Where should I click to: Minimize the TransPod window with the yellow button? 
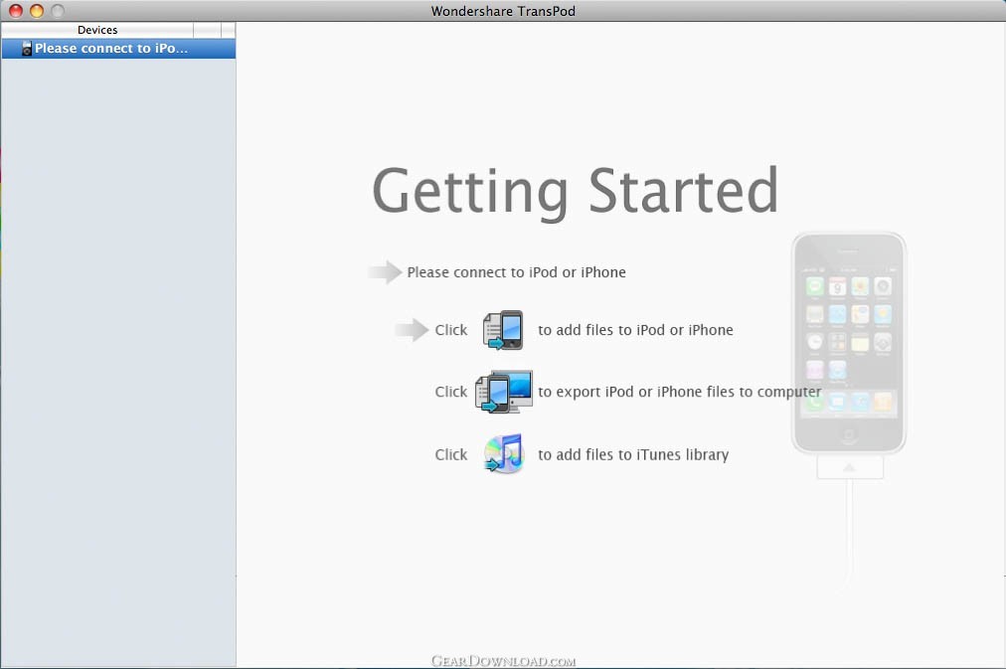coord(37,11)
